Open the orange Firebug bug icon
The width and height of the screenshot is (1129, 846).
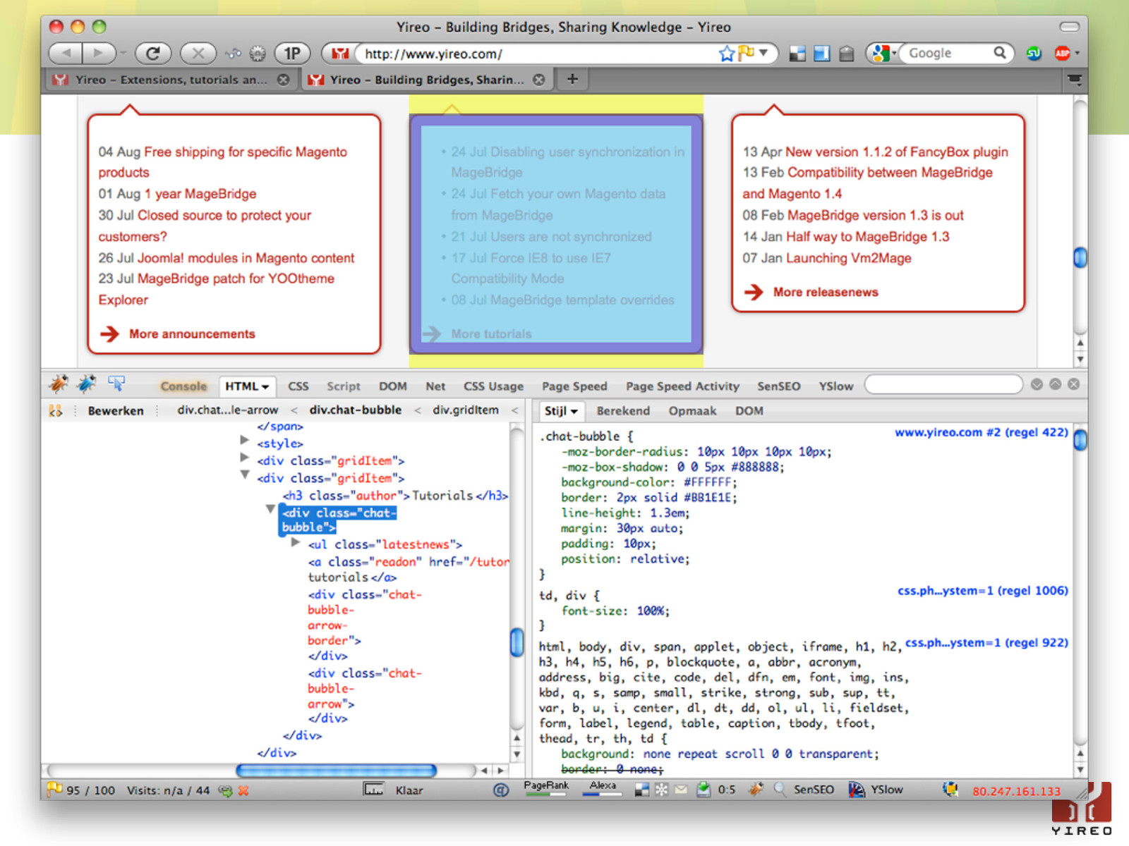point(59,384)
